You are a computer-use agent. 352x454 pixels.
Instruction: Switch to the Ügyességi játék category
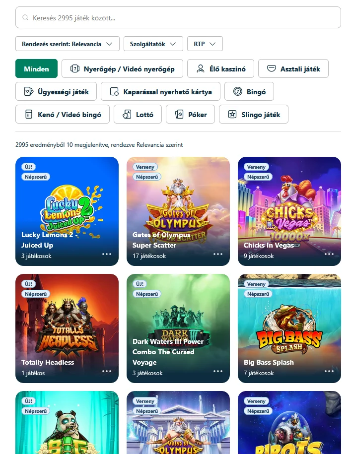(56, 91)
